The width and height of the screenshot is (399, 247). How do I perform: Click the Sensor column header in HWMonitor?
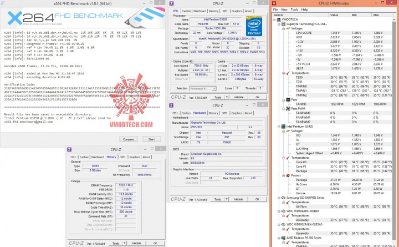click(300, 15)
